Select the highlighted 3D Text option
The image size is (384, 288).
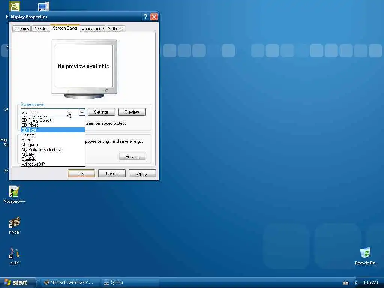tap(53, 130)
